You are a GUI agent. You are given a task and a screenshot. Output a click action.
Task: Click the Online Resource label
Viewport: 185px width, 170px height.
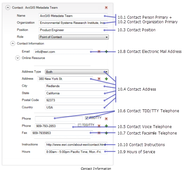33,58
